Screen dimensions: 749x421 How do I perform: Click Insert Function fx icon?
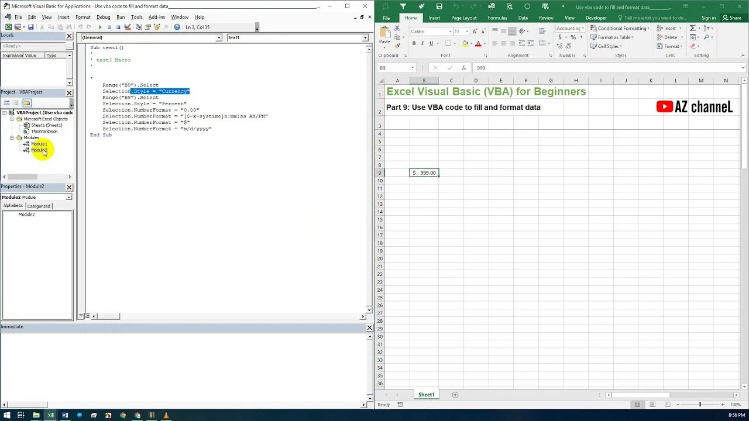point(463,68)
